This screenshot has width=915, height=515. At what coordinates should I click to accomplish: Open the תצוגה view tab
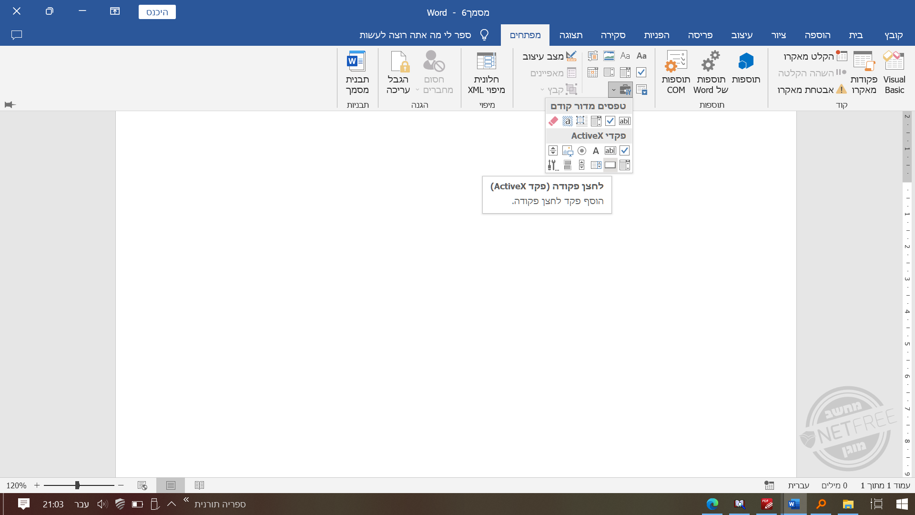pyautogui.click(x=571, y=35)
